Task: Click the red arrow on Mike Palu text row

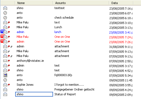Action: pos(9,22)
